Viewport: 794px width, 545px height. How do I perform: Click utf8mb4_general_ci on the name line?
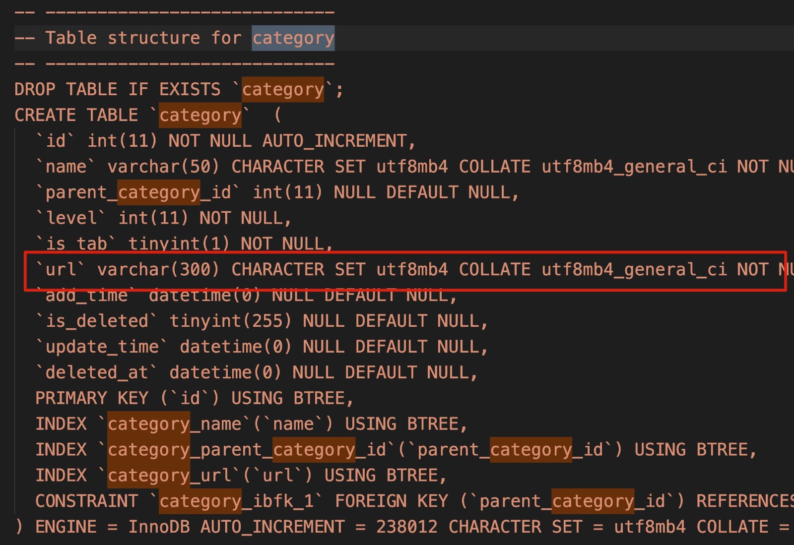(x=634, y=167)
